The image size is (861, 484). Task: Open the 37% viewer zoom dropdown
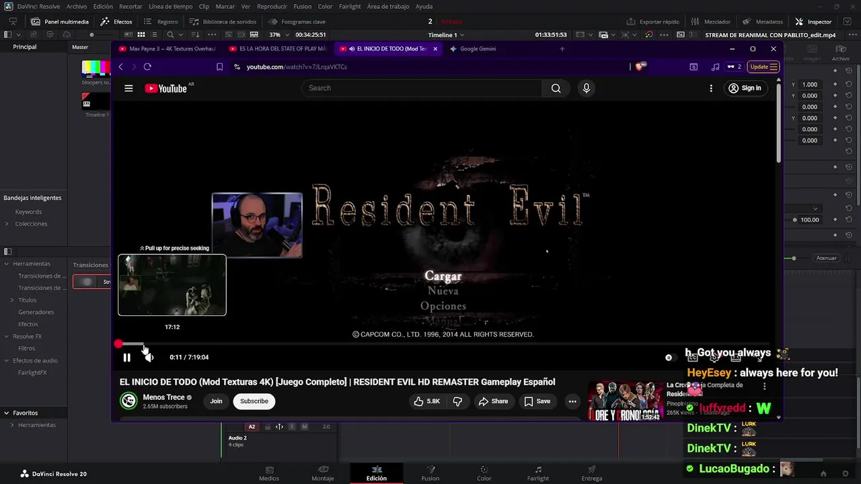tap(278, 35)
